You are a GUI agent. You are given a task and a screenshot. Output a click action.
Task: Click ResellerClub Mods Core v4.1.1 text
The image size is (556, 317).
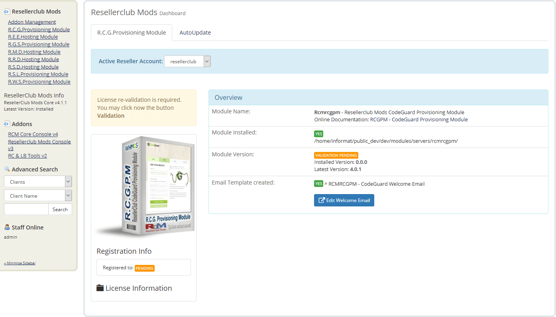[x=35, y=103]
